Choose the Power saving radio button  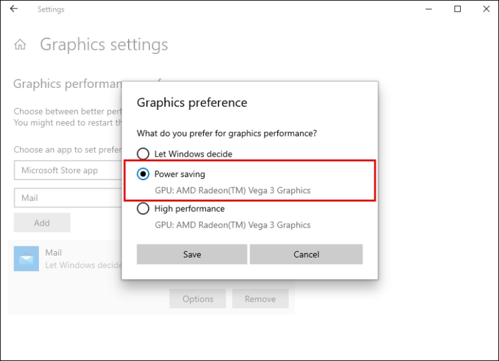click(143, 174)
